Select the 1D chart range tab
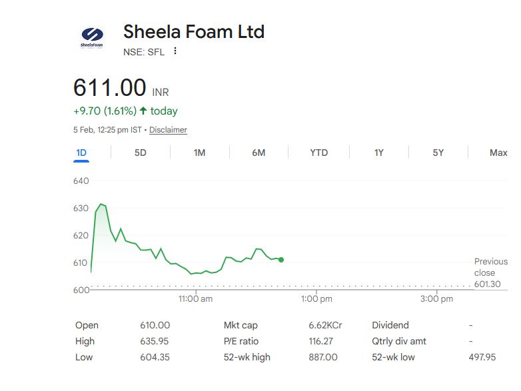Image resolution: width=521 pixels, height=391 pixels. (81, 153)
